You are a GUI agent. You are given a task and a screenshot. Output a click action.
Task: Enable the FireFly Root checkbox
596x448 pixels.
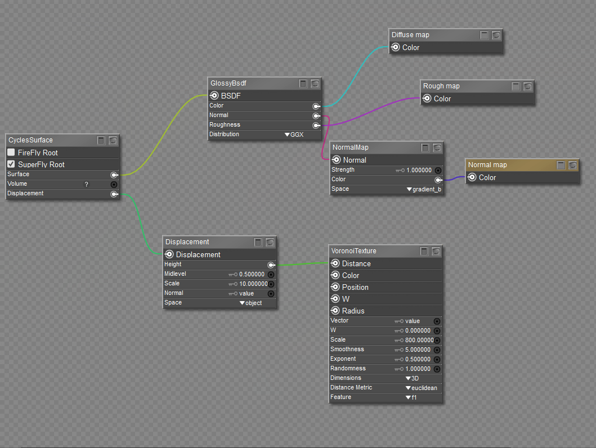(11, 153)
